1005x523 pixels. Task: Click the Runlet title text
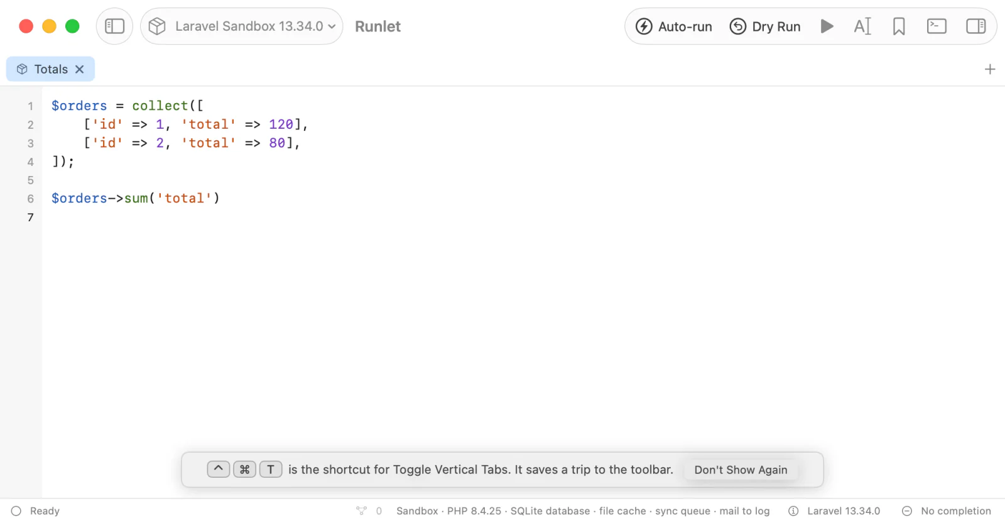coord(378,26)
